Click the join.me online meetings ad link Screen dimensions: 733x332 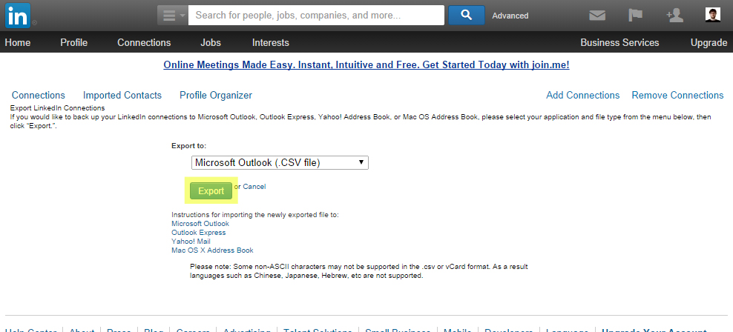(366, 65)
